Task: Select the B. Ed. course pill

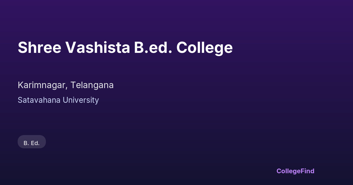Action: (x=32, y=142)
